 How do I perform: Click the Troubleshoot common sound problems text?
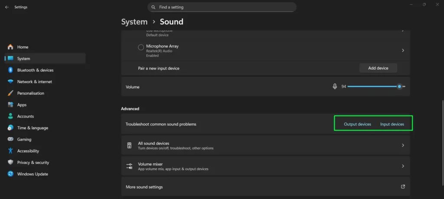tap(161, 124)
